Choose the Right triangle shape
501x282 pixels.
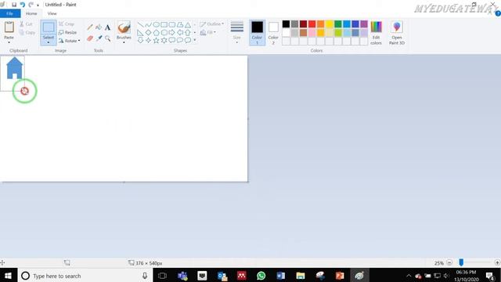pyautogui.click(x=141, y=32)
